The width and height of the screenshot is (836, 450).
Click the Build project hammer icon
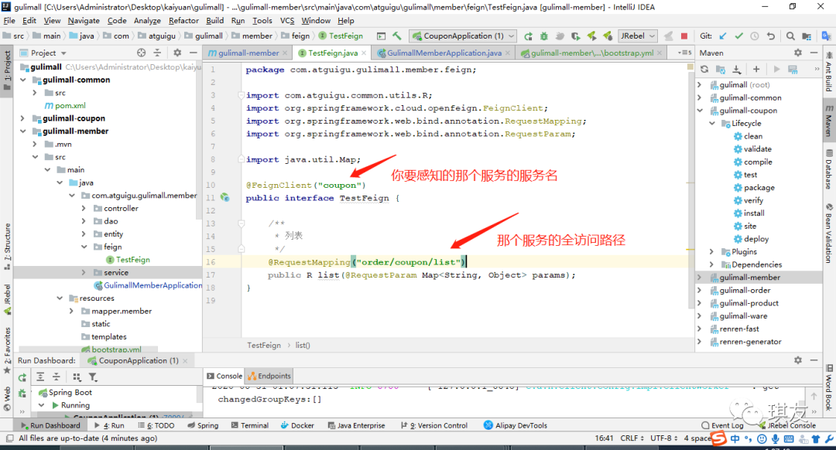[396, 36]
